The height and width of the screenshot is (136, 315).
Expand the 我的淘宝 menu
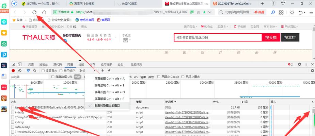[190, 27]
